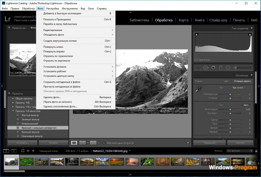The height and width of the screenshot is (177, 261).
Task: Switch to Loupe view icon in toolbar
Action: pyautogui.click(x=74, y=143)
